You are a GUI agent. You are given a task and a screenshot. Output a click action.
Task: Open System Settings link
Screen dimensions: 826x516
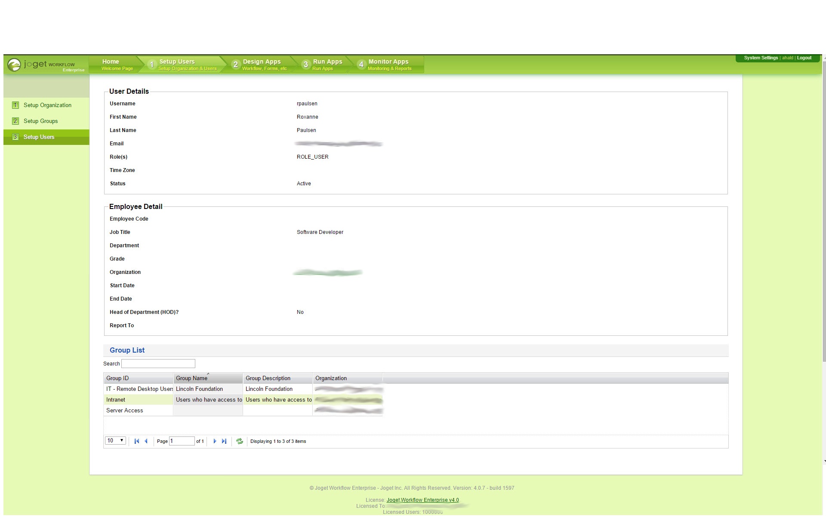(761, 58)
